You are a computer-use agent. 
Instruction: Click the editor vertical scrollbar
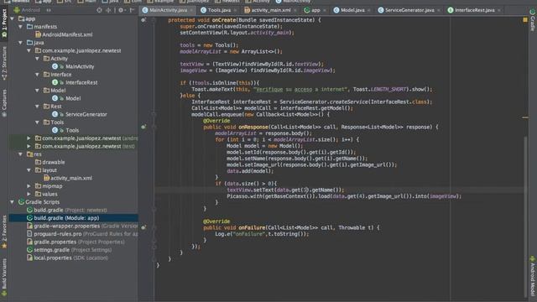(x=526, y=216)
